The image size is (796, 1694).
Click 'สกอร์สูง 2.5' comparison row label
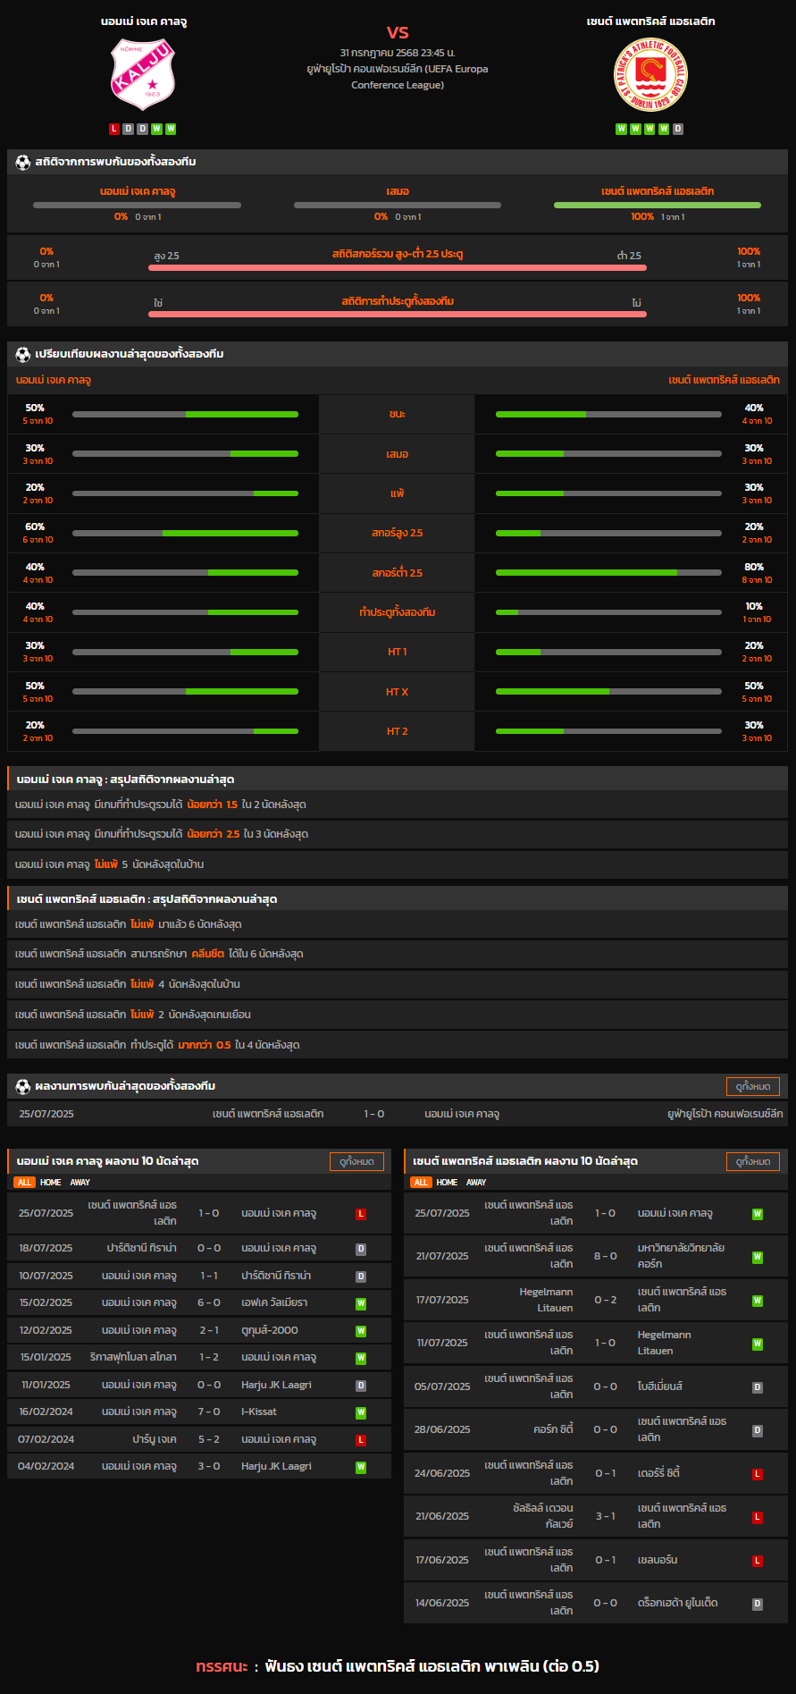[398, 533]
